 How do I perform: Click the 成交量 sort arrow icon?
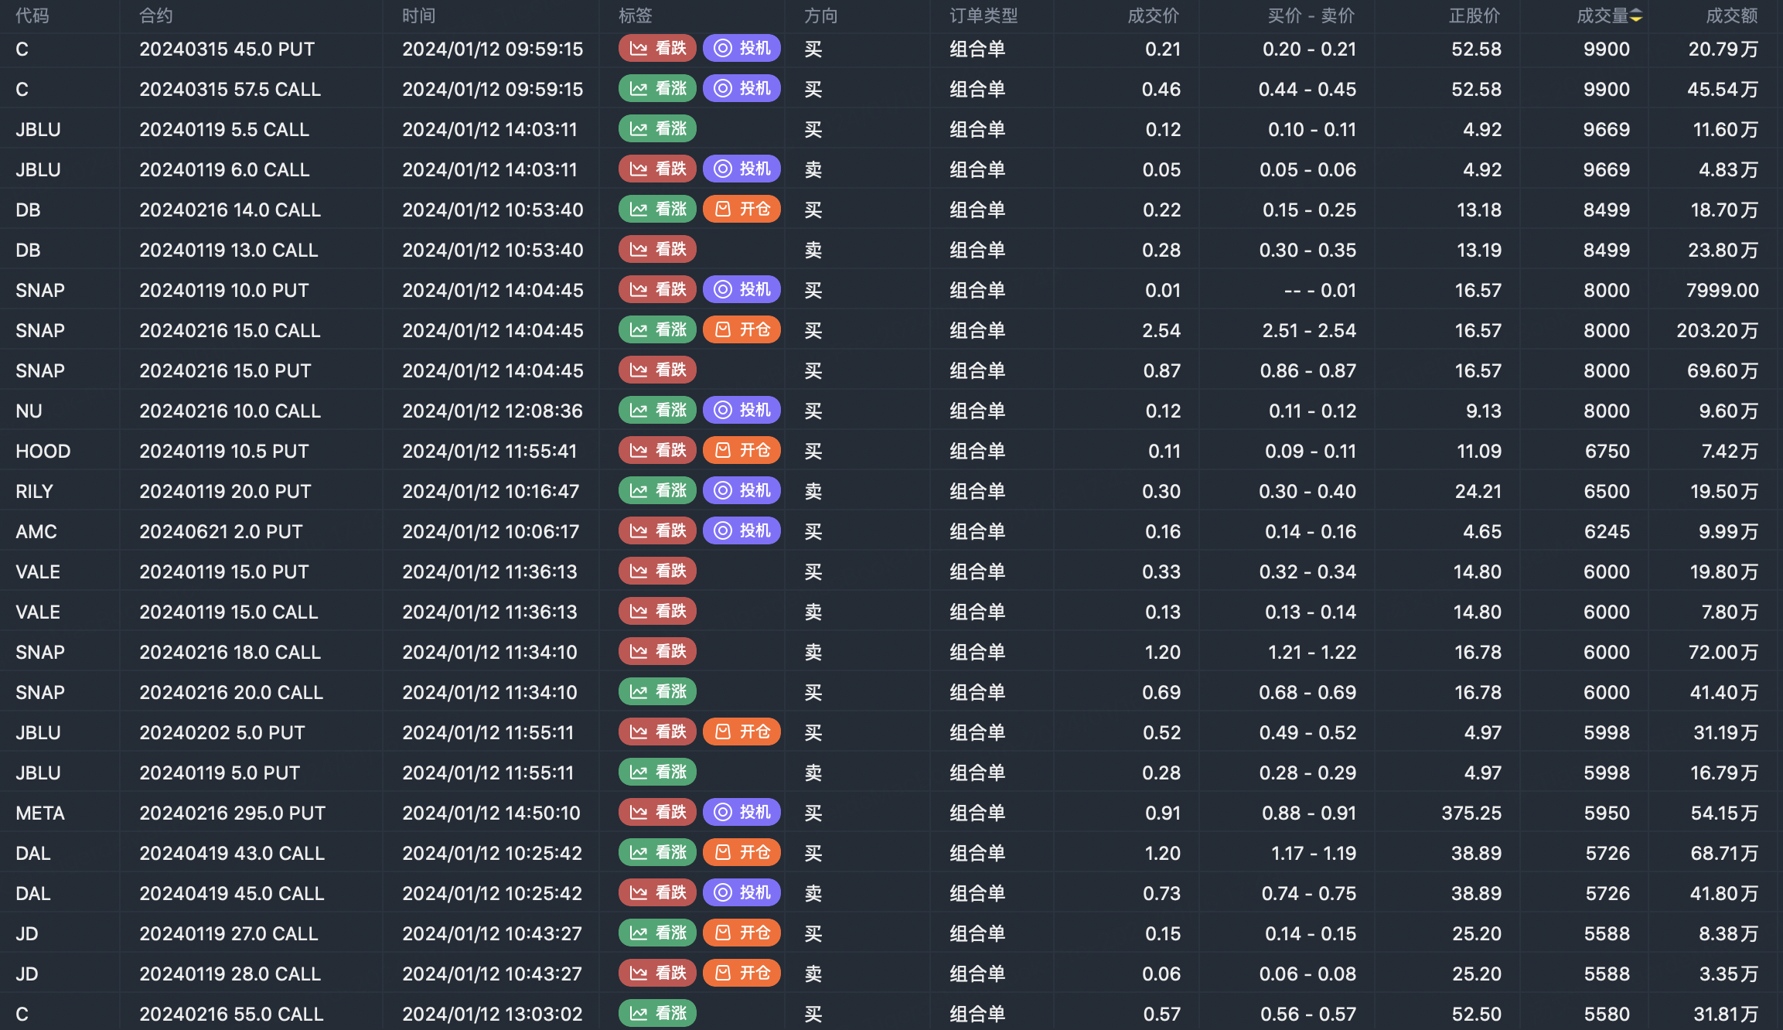point(1636,16)
